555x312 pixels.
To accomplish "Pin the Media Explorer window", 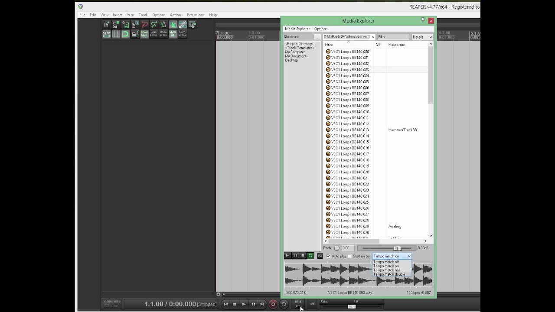I will [423, 20].
